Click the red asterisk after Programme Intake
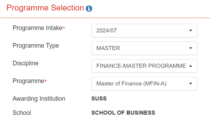Viewport: 210px width, 124px height. (x=64, y=28)
